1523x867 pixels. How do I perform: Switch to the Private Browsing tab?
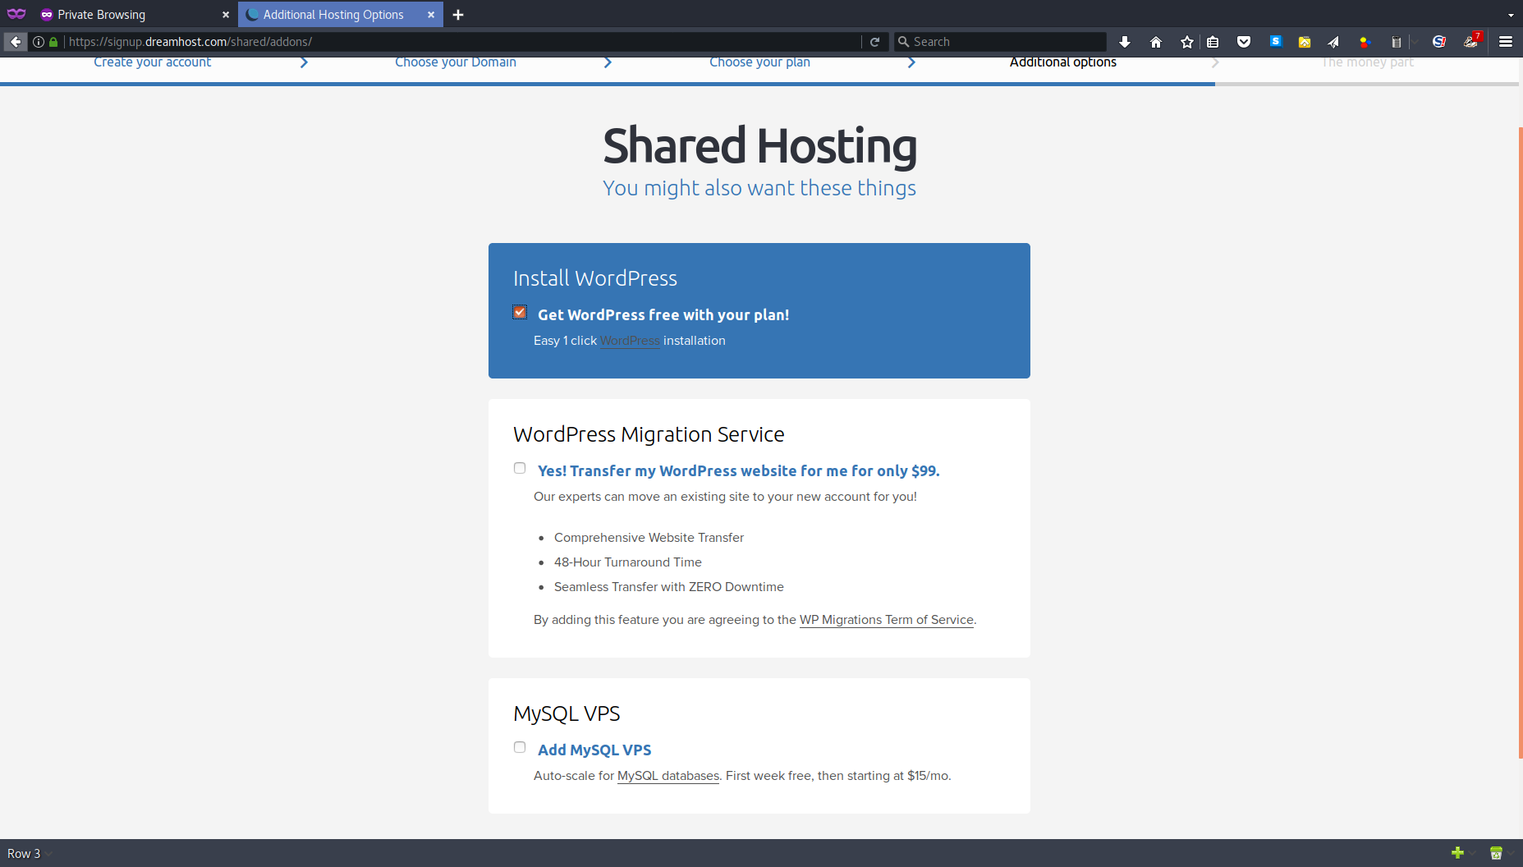135,15
